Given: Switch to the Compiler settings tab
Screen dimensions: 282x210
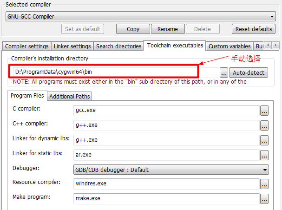Looking at the screenshot, I should point(26,46).
